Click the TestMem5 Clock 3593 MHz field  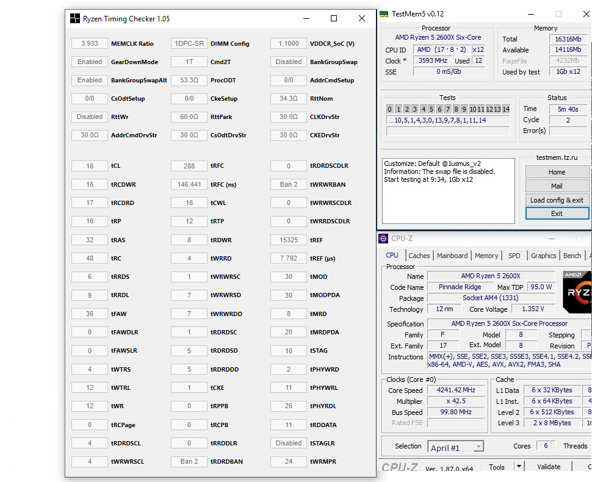pyautogui.click(x=433, y=60)
